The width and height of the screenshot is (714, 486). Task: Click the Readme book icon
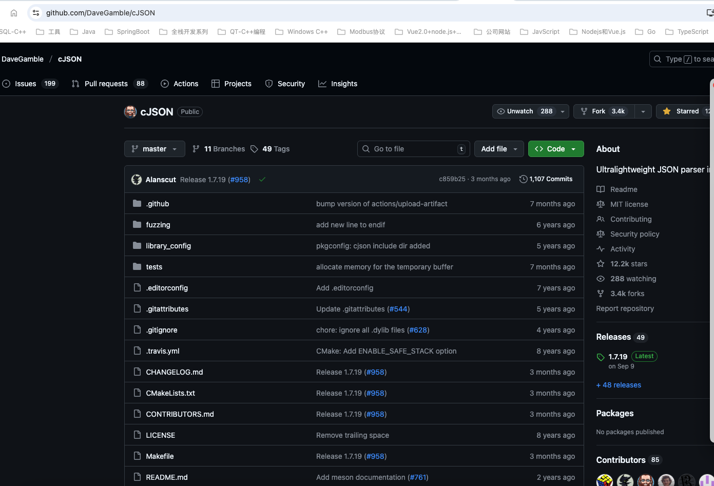click(601, 189)
